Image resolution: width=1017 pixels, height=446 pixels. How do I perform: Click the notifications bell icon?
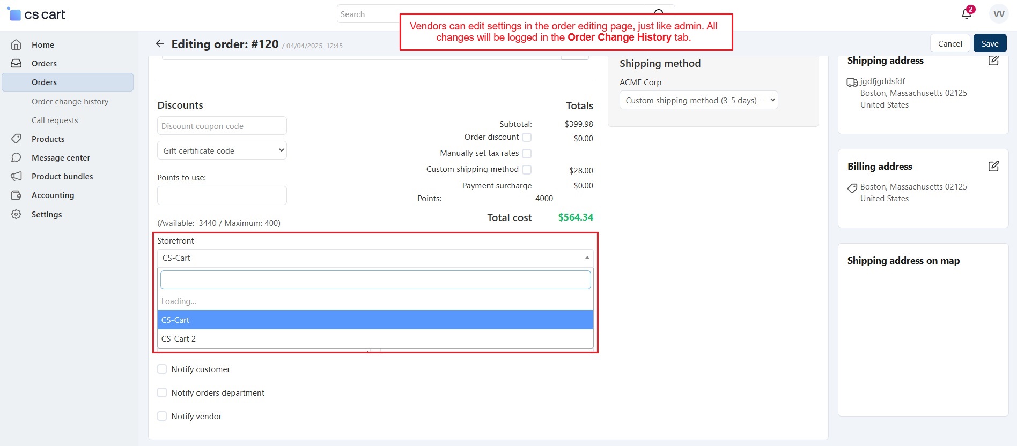coord(966,14)
